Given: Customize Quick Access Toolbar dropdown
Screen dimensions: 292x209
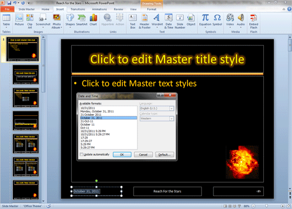Looking at the screenshot, I should [29, 3].
